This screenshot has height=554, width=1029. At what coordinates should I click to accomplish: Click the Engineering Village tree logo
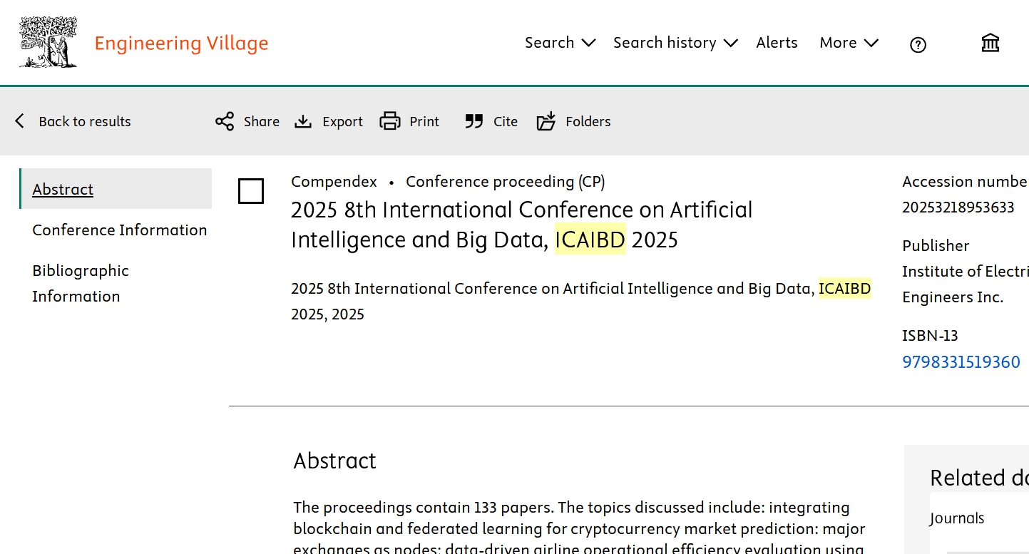pos(48,42)
